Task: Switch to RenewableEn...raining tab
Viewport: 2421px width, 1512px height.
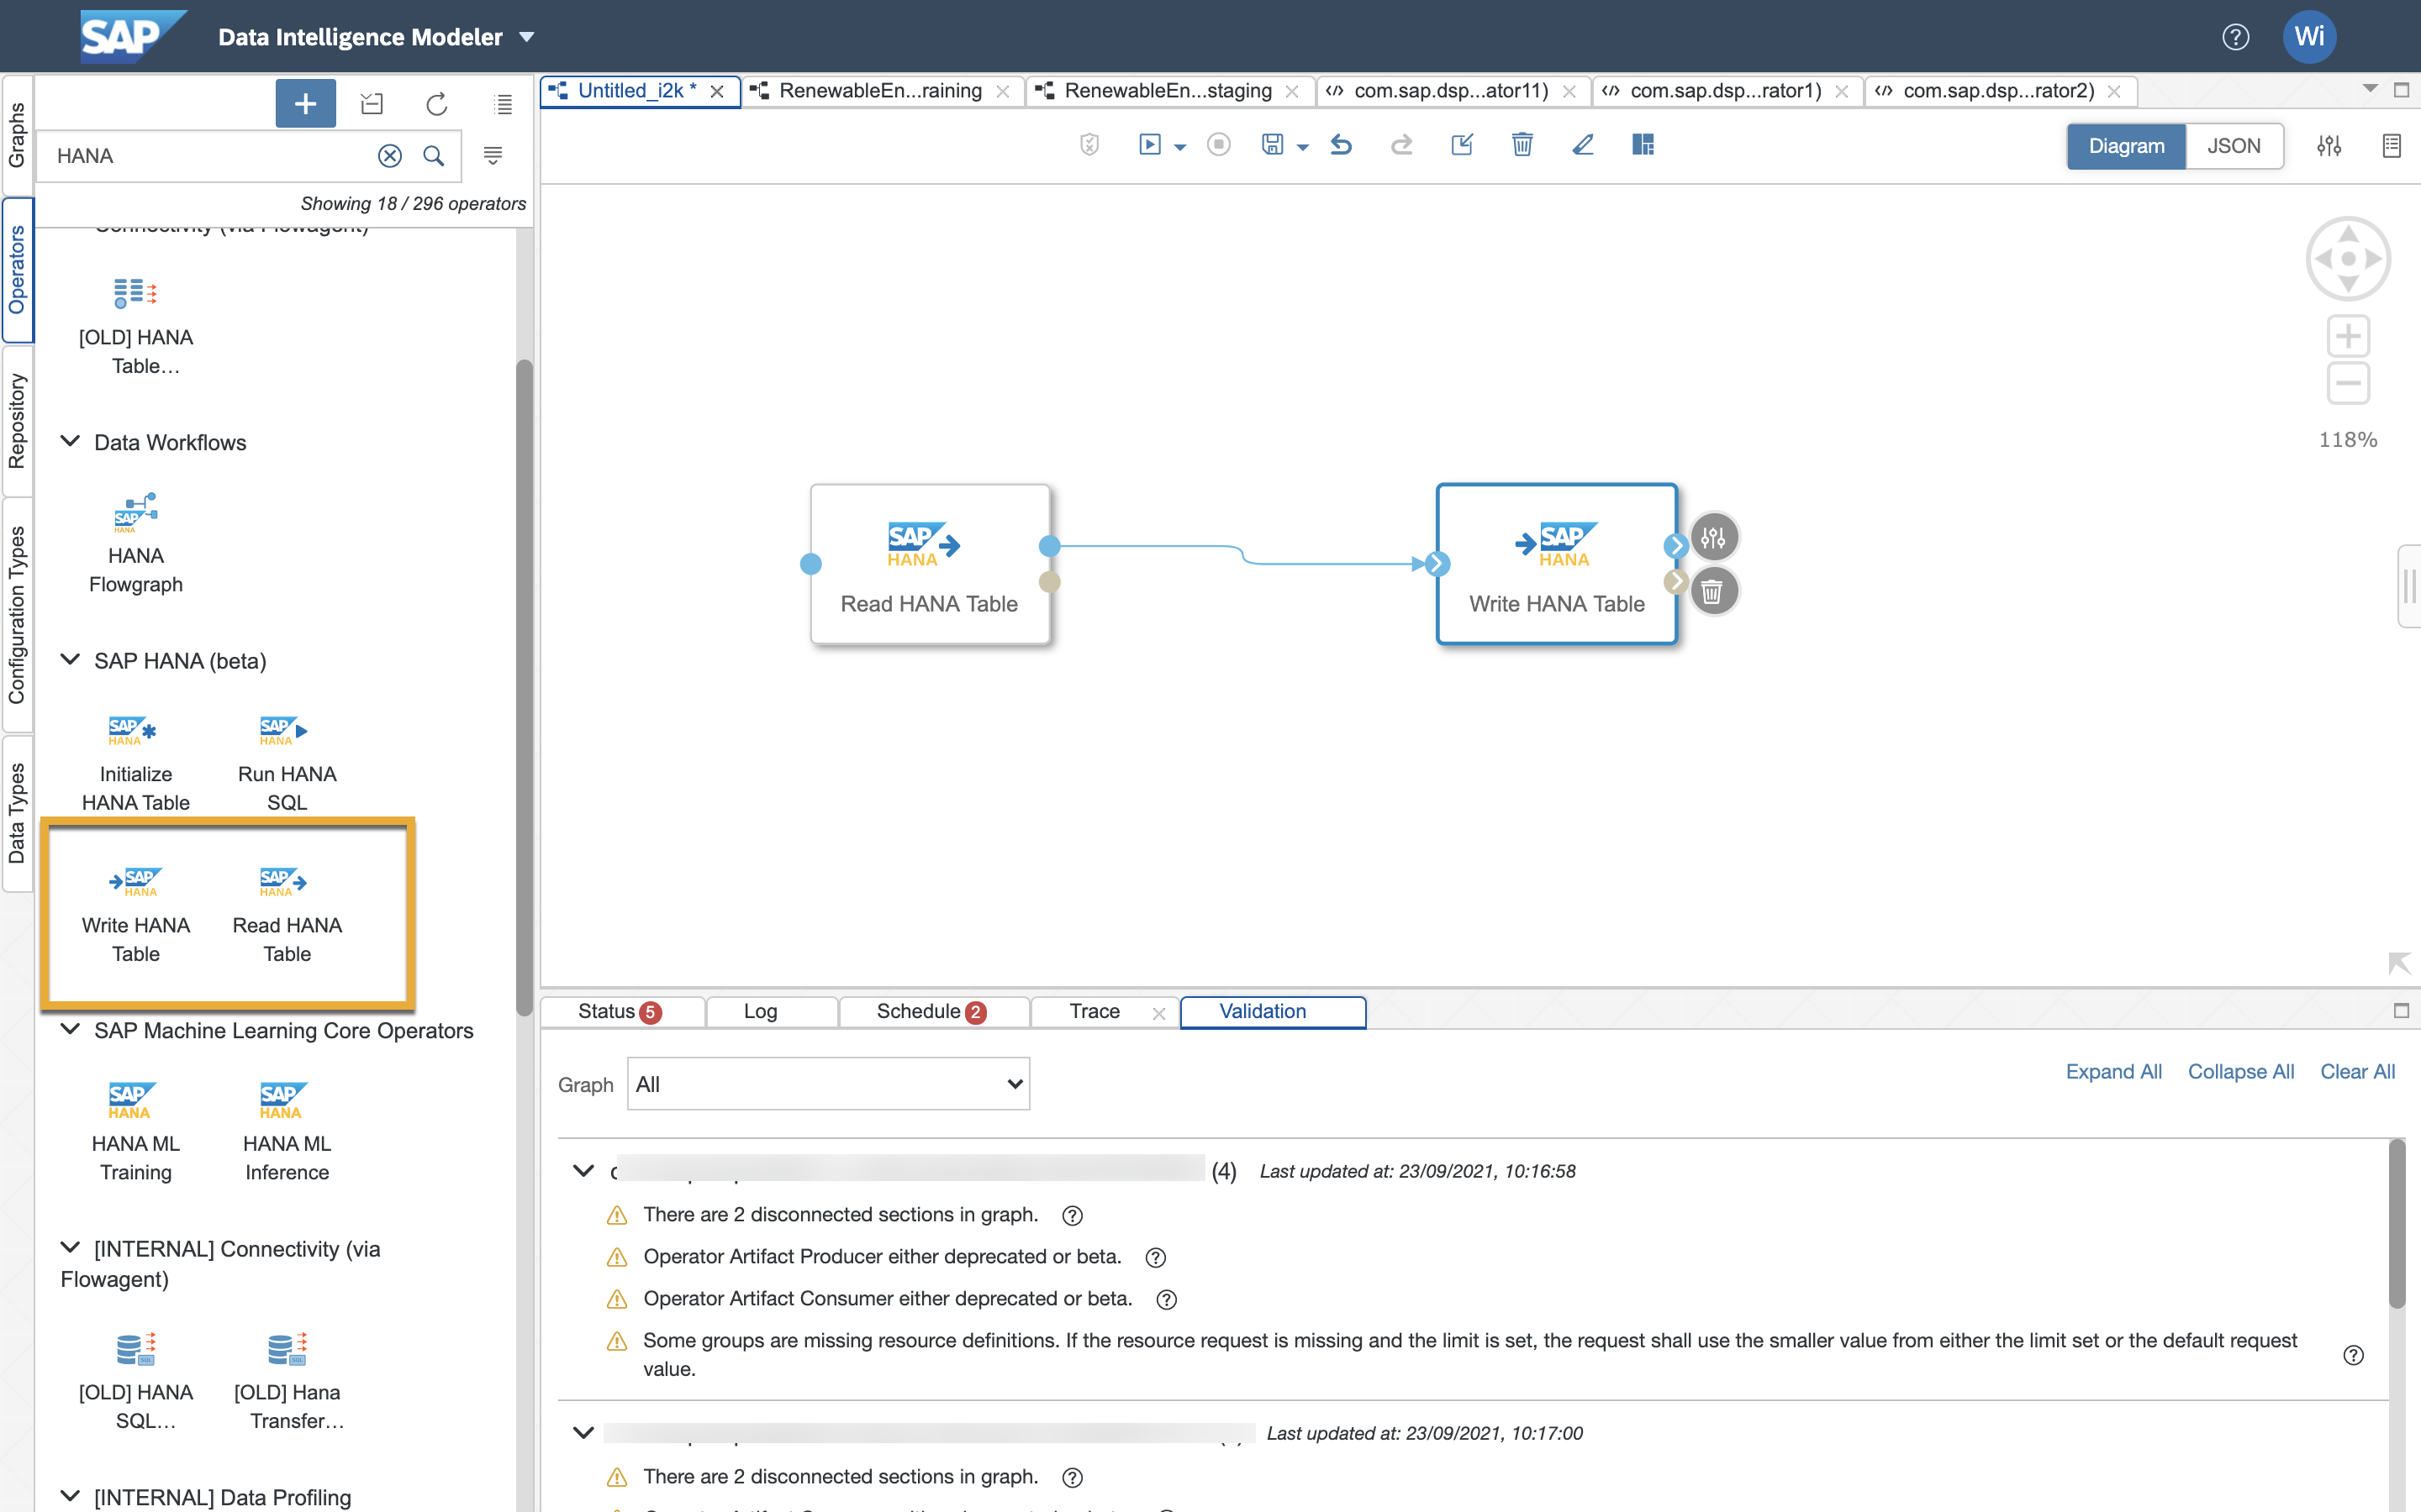Action: (x=880, y=91)
